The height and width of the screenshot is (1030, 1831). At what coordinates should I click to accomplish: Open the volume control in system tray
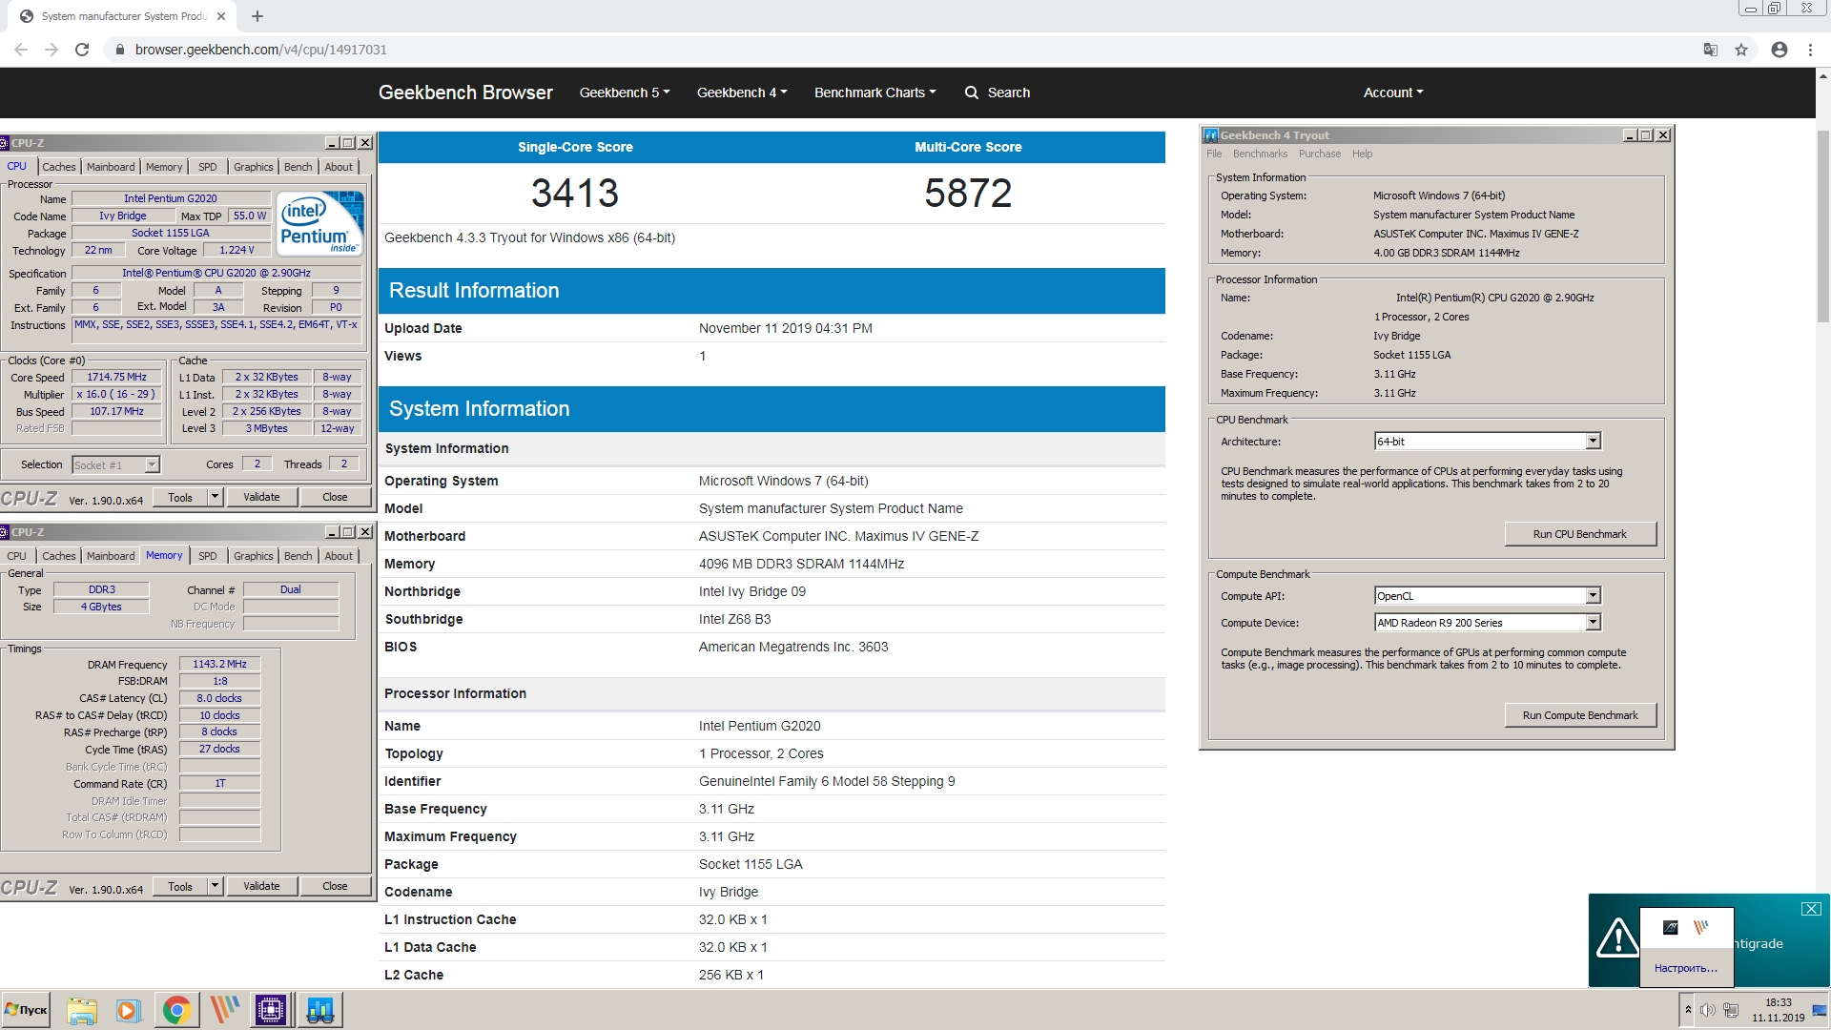(x=1708, y=1010)
